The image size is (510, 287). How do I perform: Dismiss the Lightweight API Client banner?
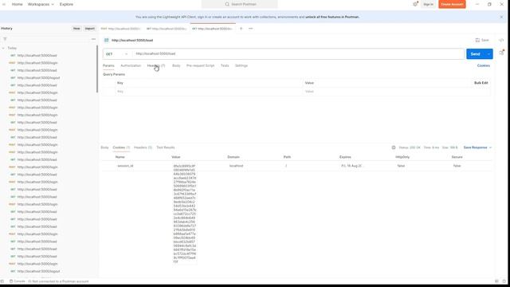click(x=501, y=17)
